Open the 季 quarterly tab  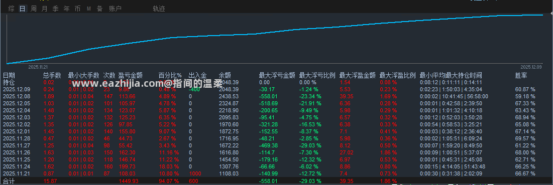click(x=55, y=9)
